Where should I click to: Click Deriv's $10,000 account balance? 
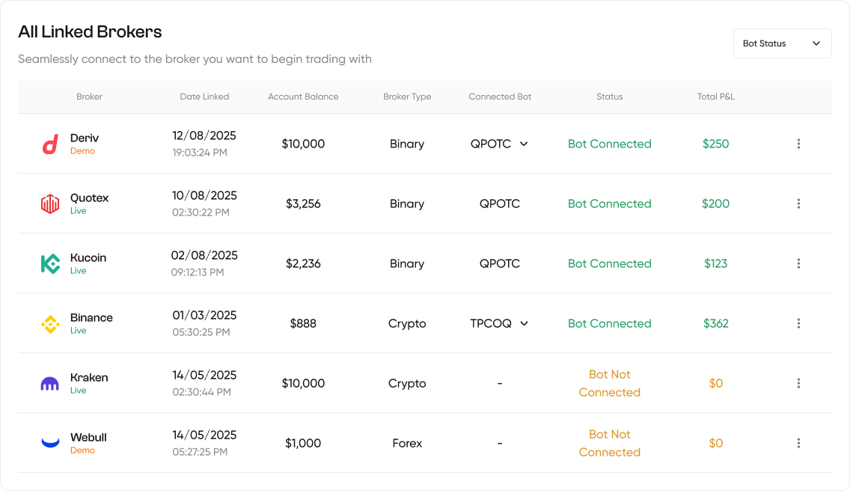(x=303, y=144)
